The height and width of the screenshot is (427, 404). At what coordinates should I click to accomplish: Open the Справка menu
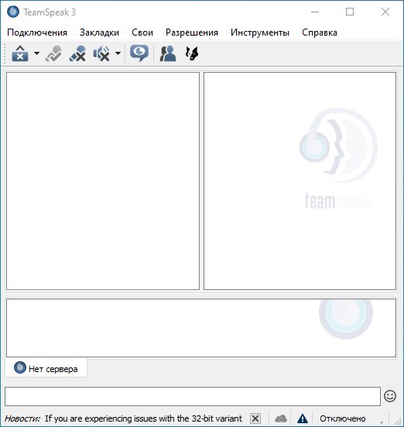[x=320, y=32]
